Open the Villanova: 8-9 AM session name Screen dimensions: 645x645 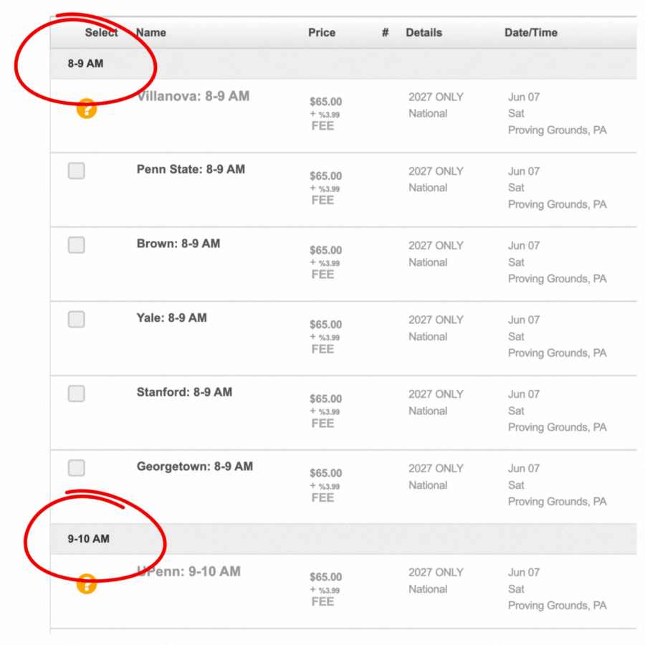(193, 96)
